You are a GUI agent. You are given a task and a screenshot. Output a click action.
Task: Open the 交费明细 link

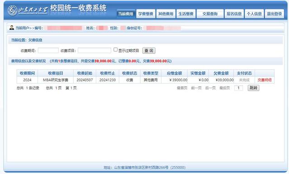pos(265,80)
